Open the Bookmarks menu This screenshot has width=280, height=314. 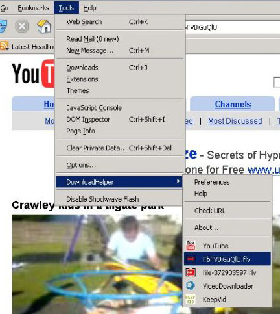point(33,8)
